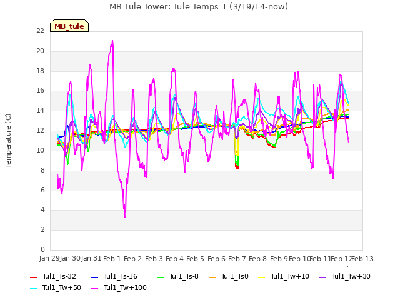Select the Tul1_Ts-16 legend label
This screenshot has height=300, width=400.
[x=121, y=276]
